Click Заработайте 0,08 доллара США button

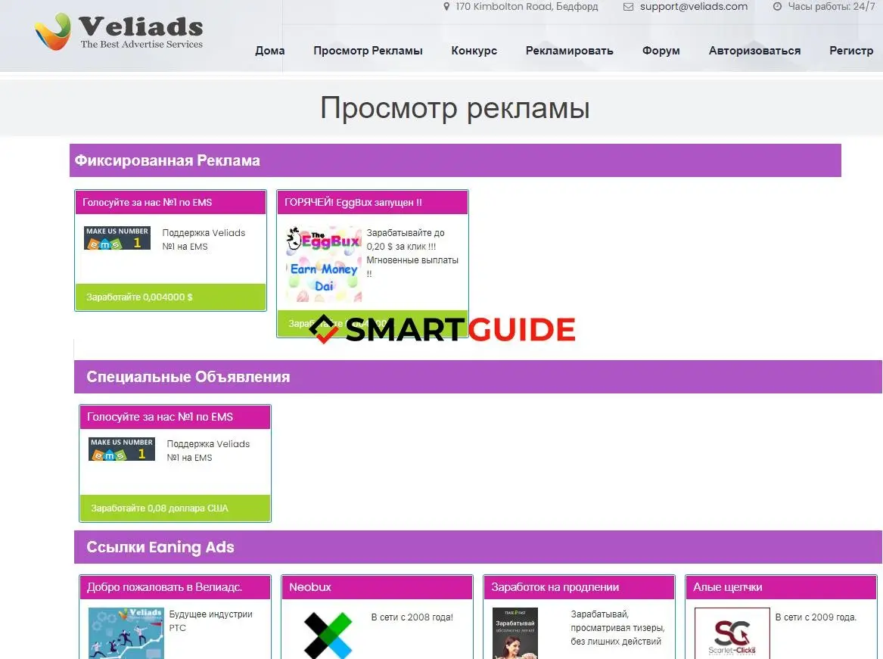coord(174,508)
